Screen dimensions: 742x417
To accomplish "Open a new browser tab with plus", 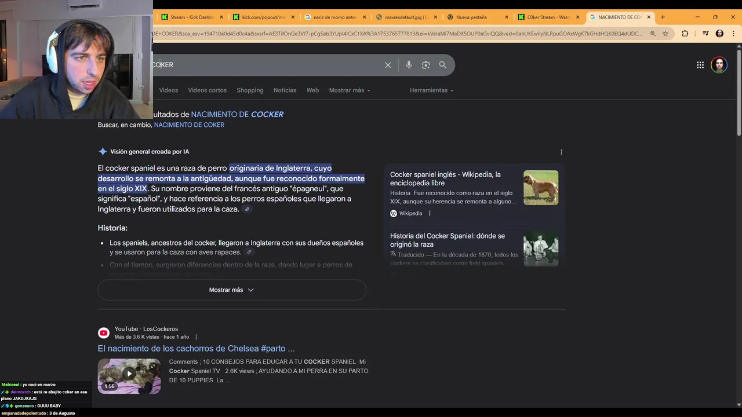I will (x=663, y=17).
